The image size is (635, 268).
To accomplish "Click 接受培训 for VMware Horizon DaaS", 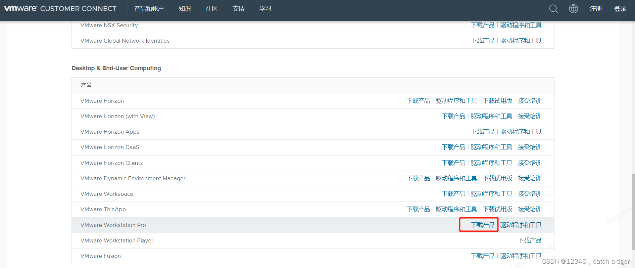I will click(530, 147).
